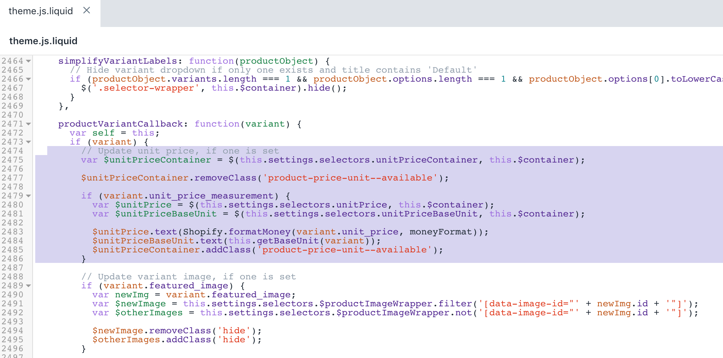The width and height of the screenshot is (723, 358).
Task: Collapse the unit_price_measurement block at line 2479
Action: pos(28,195)
